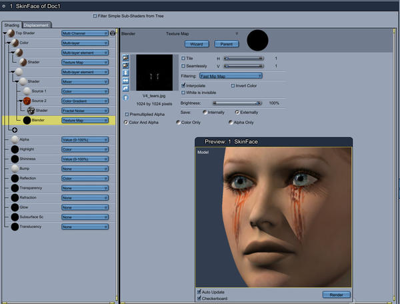Click the Refraction channel sphere icon
Image resolution: width=400 pixels, height=304 pixels.
pyautogui.click(x=15, y=197)
